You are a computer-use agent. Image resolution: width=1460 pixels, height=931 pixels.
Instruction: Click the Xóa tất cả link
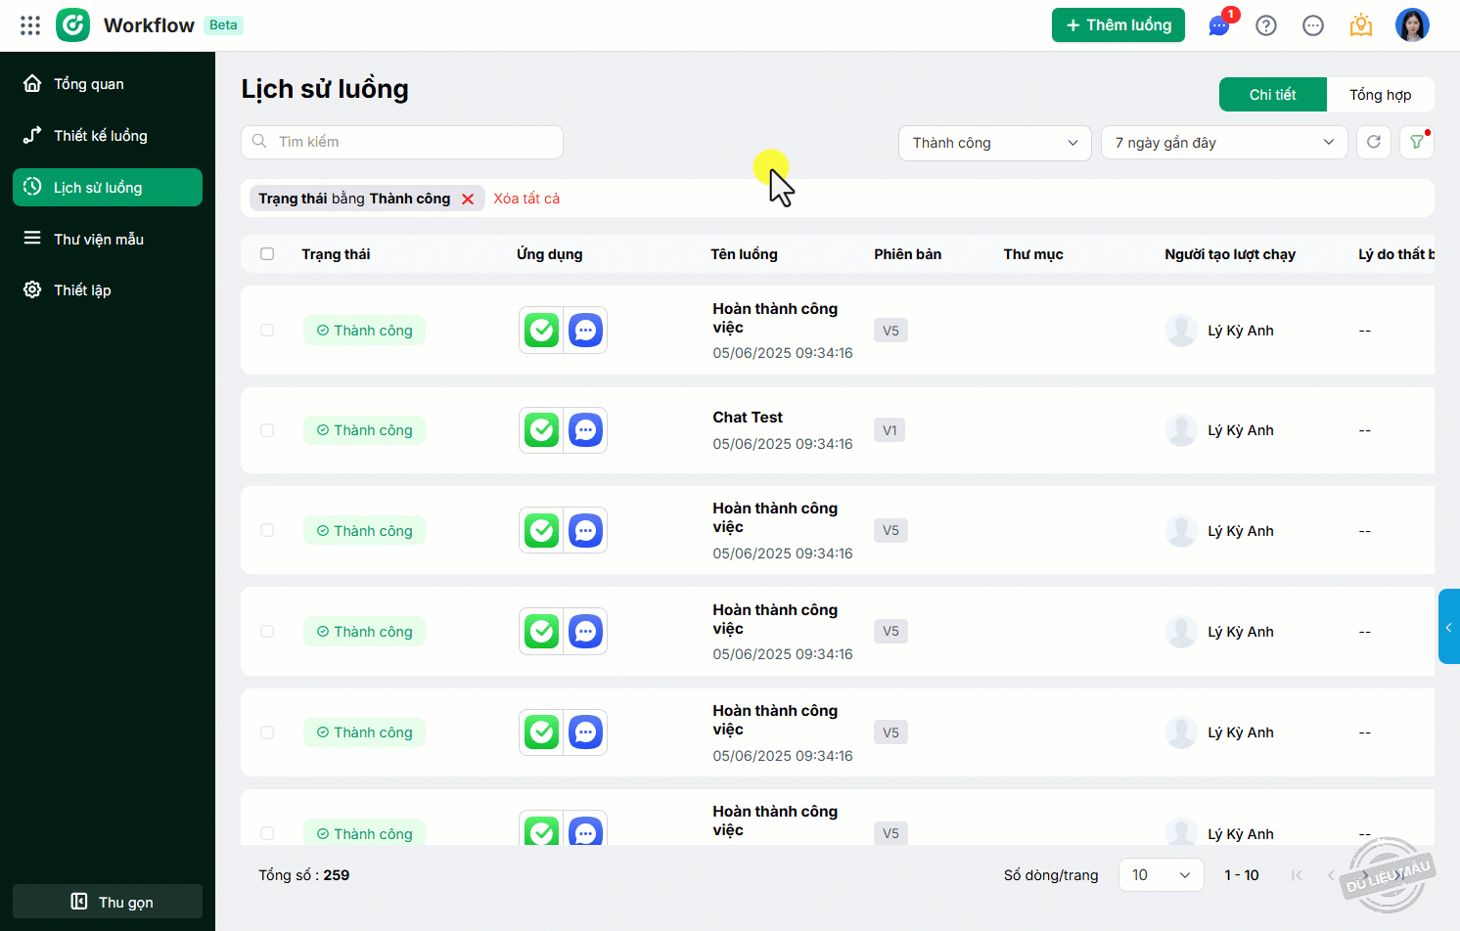pos(526,199)
